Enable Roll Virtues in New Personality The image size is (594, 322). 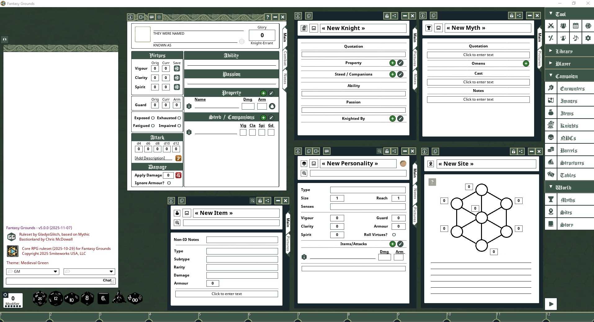coord(394,235)
